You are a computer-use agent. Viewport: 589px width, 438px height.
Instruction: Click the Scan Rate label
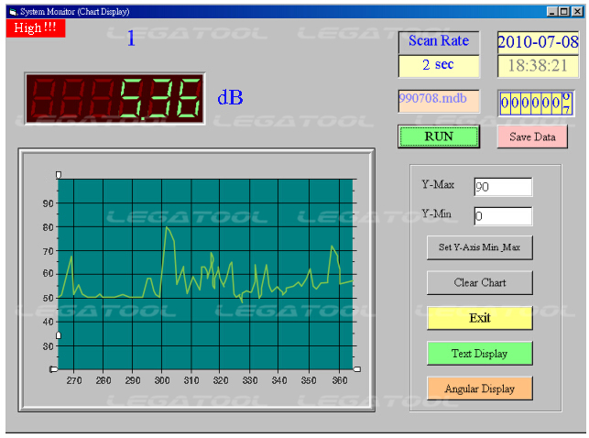(439, 40)
